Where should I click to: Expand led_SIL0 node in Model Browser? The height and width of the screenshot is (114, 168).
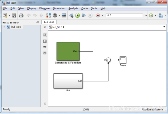point(4,27)
